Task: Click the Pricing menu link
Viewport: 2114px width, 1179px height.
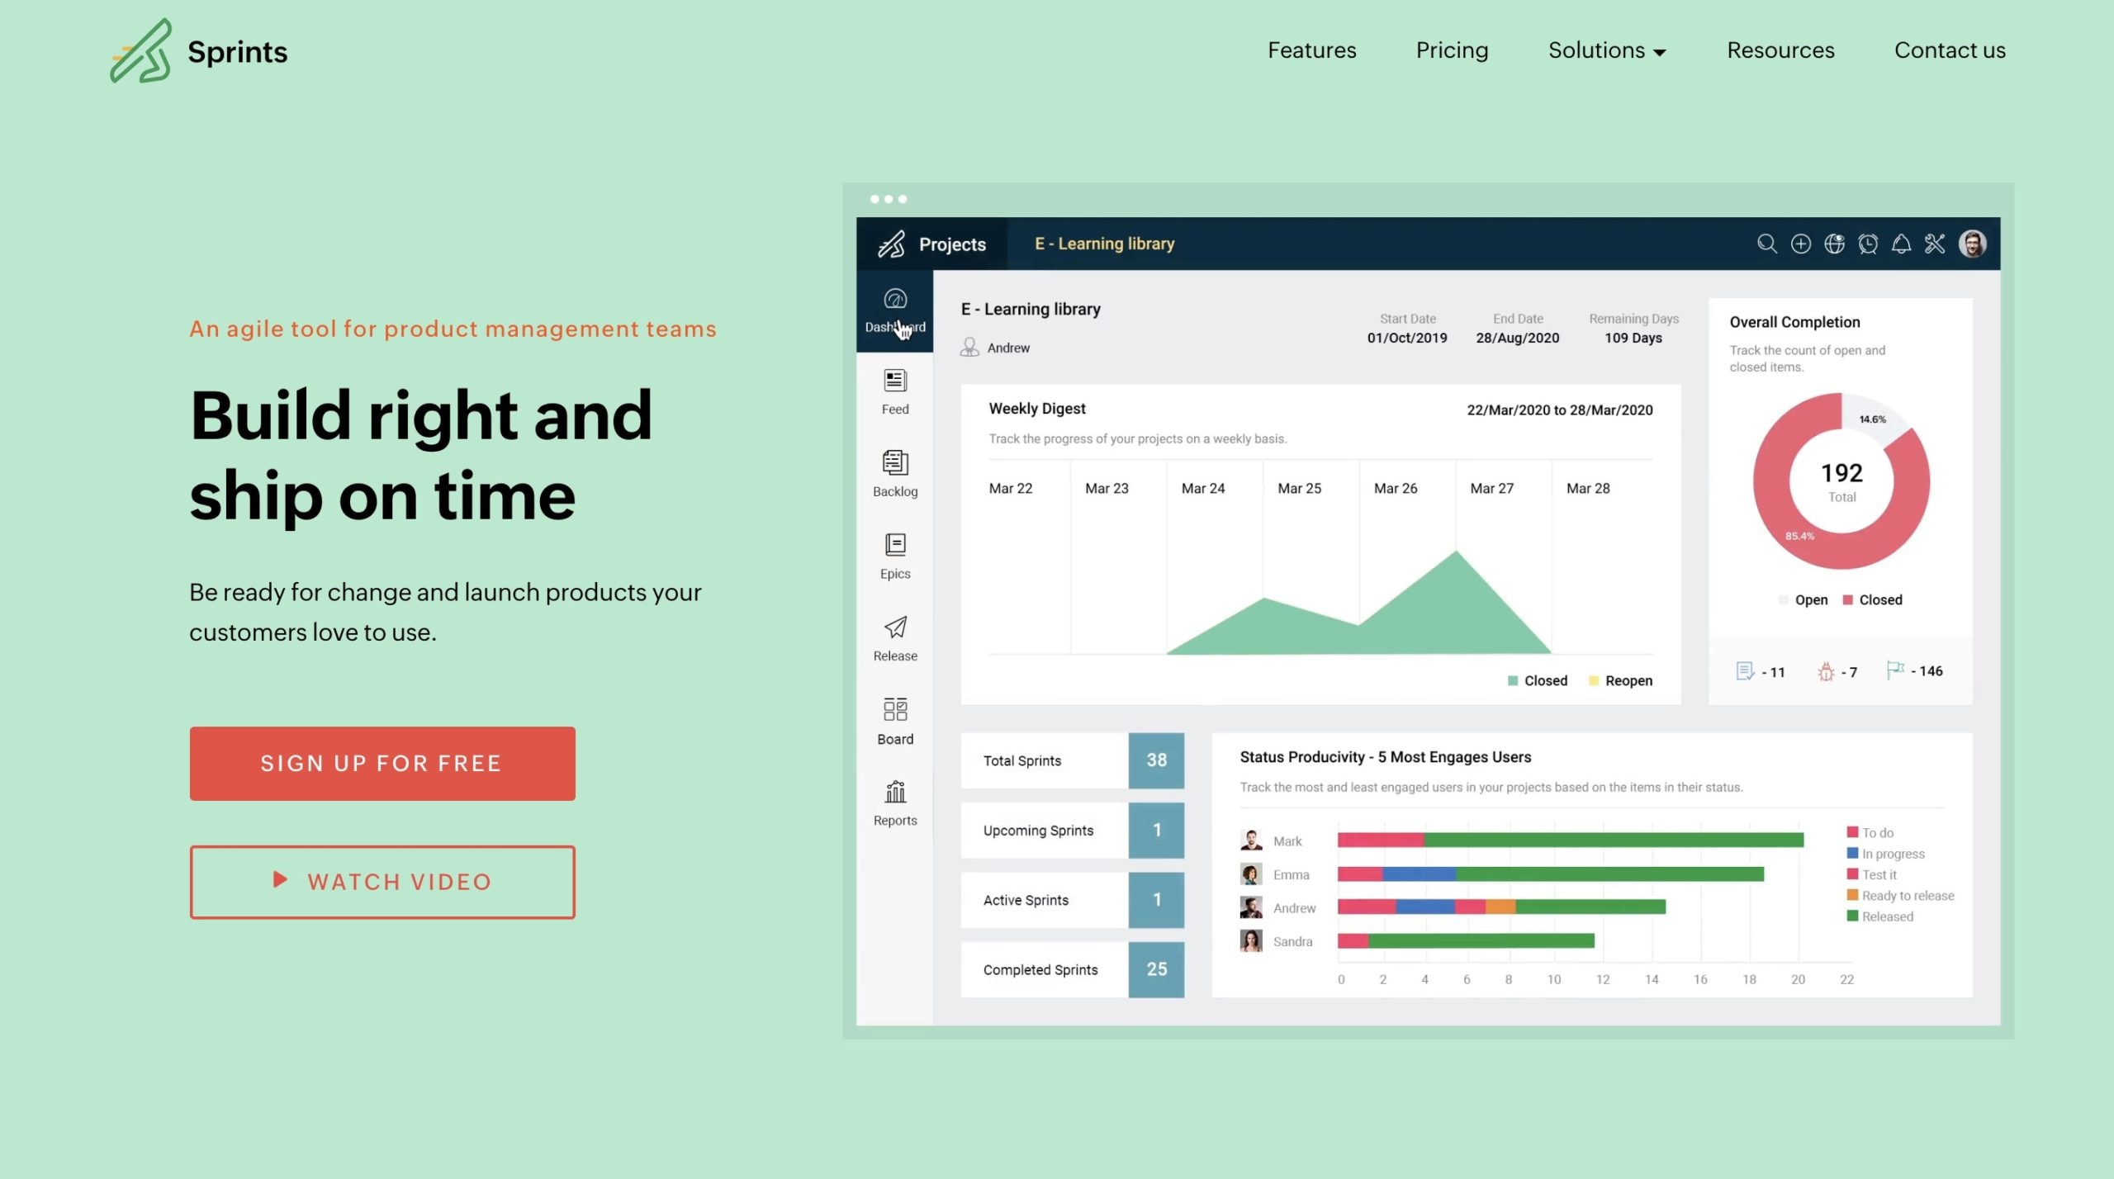Action: tap(1452, 50)
